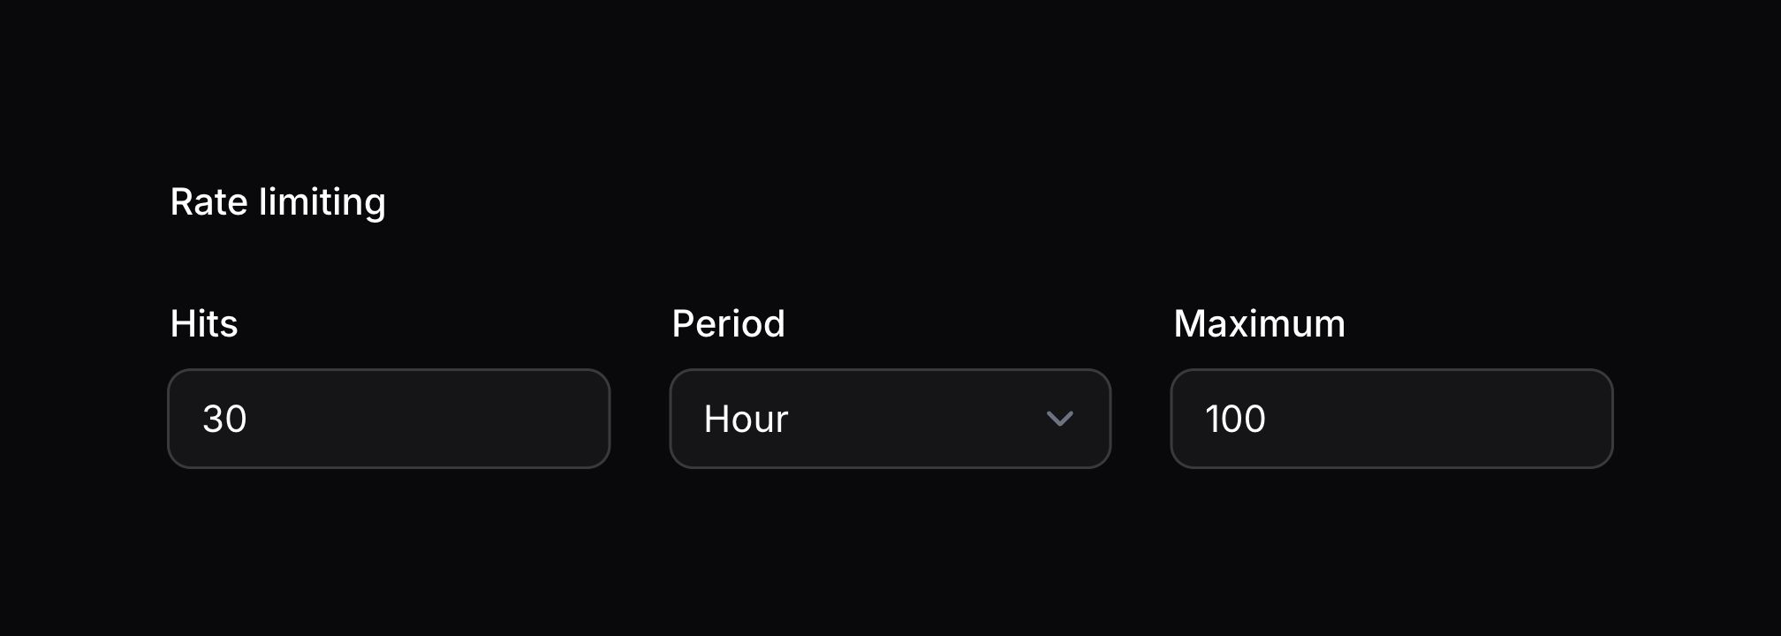Click the Rate limiting heading
1781x636 pixels.
coord(277,202)
